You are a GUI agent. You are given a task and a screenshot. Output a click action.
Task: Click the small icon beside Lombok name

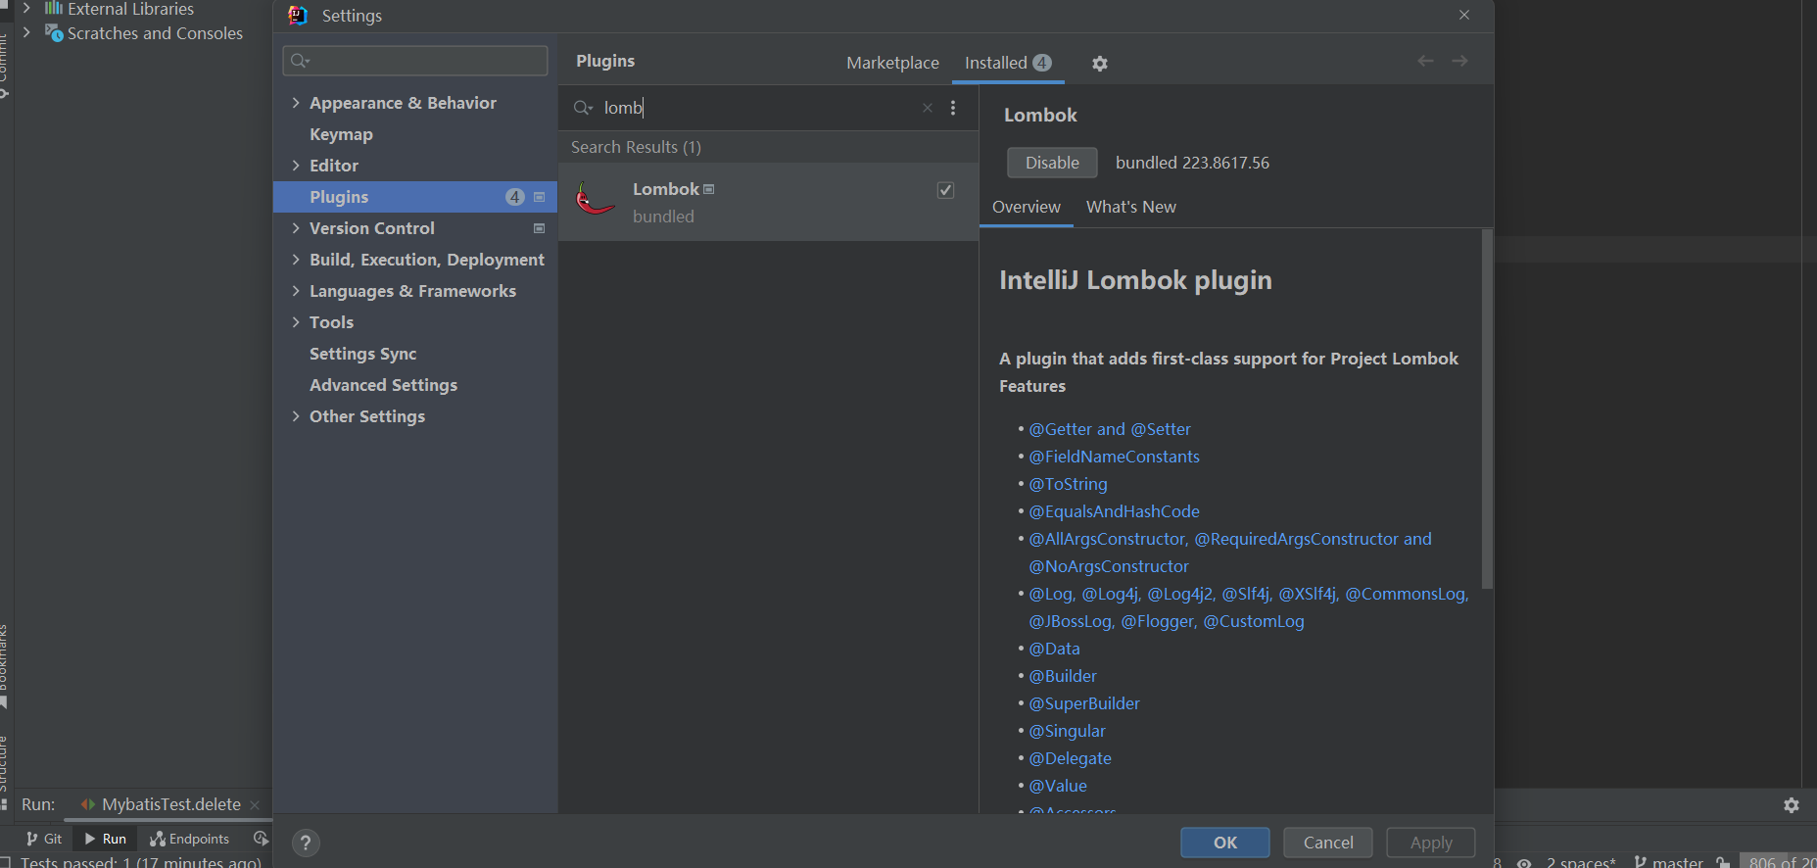(709, 189)
